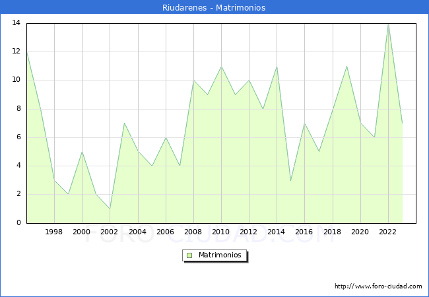Select the 2010 x-axis year label
Viewport: 429px width, 297px height.
pyautogui.click(x=221, y=232)
